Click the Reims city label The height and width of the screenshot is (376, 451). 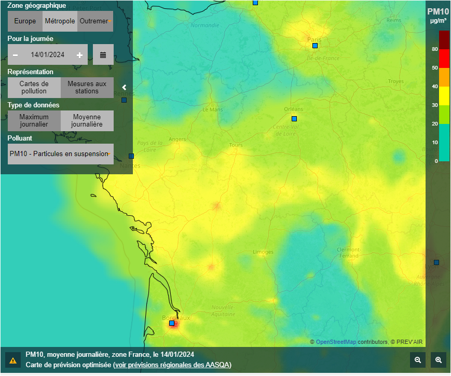coord(394,20)
